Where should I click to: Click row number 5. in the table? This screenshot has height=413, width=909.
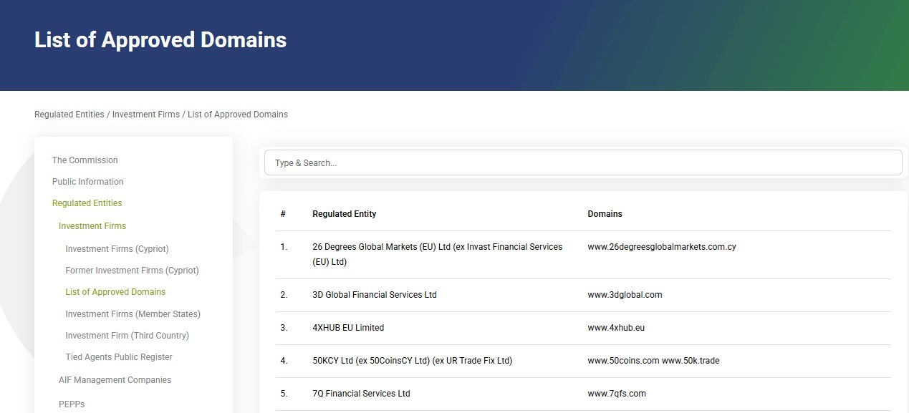point(284,394)
